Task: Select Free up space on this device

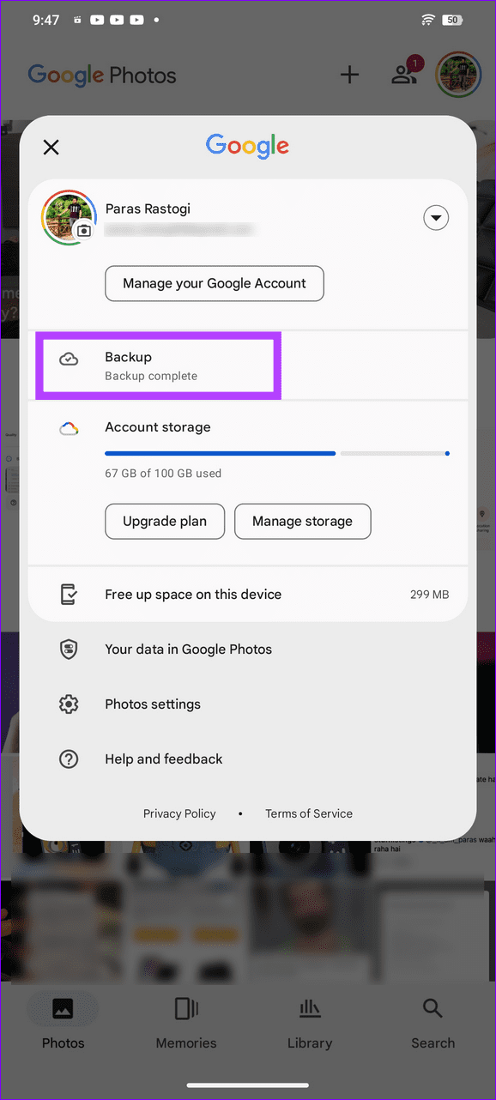Action: (248, 594)
